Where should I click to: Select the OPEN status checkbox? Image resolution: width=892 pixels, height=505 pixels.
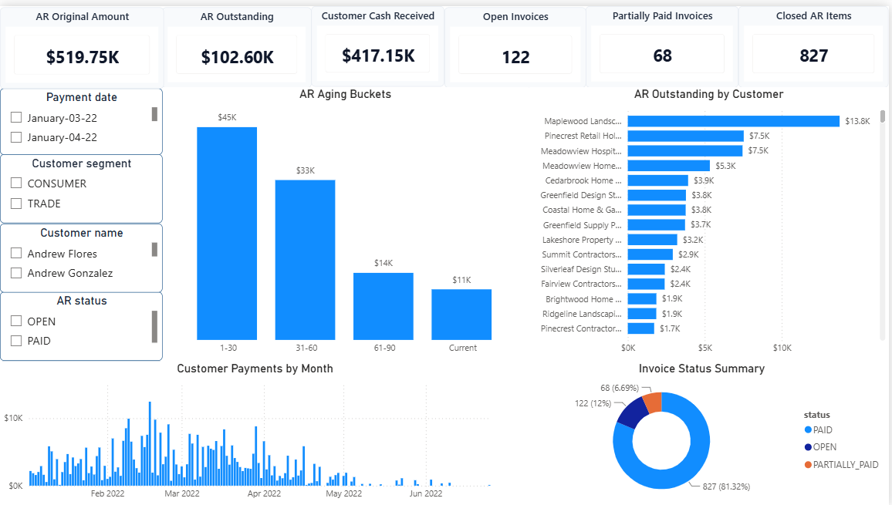pos(16,321)
